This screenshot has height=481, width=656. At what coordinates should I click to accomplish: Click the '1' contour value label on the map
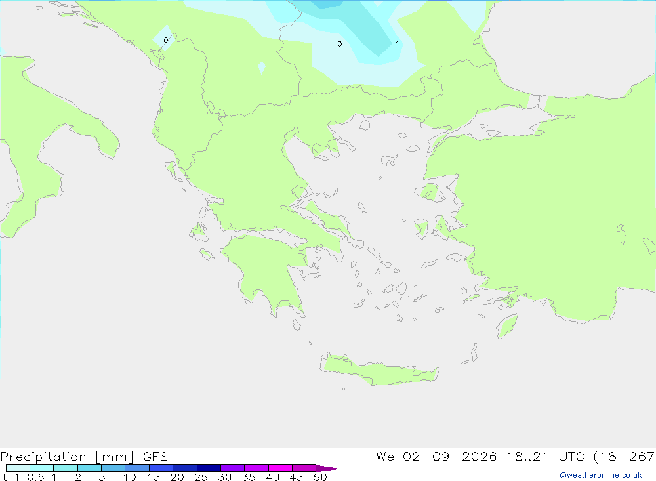[x=397, y=43]
